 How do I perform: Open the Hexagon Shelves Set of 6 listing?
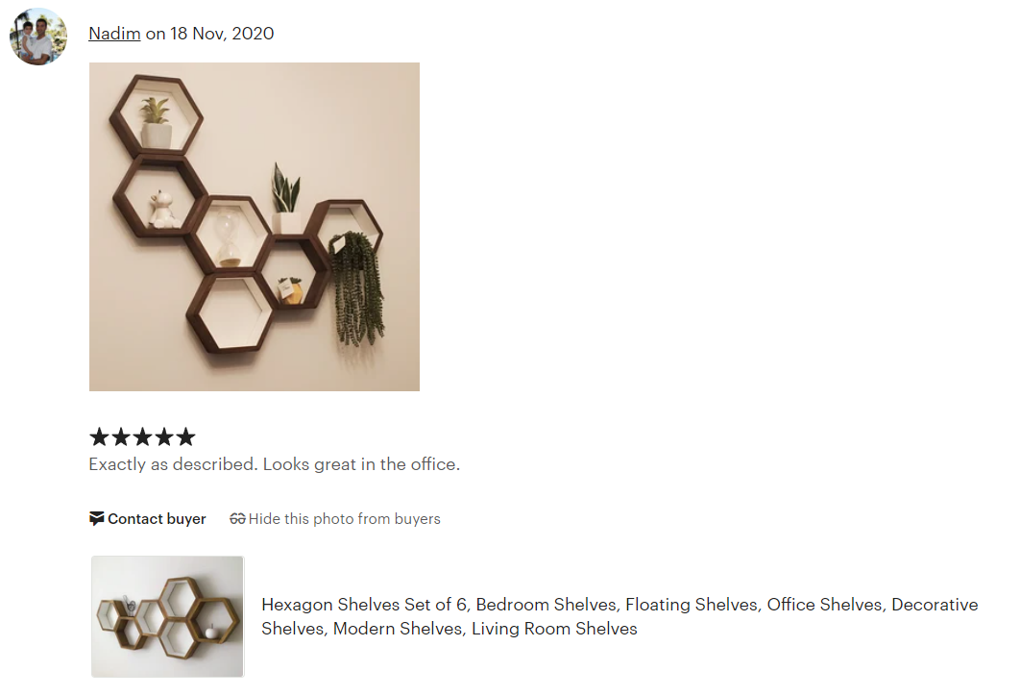[619, 617]
